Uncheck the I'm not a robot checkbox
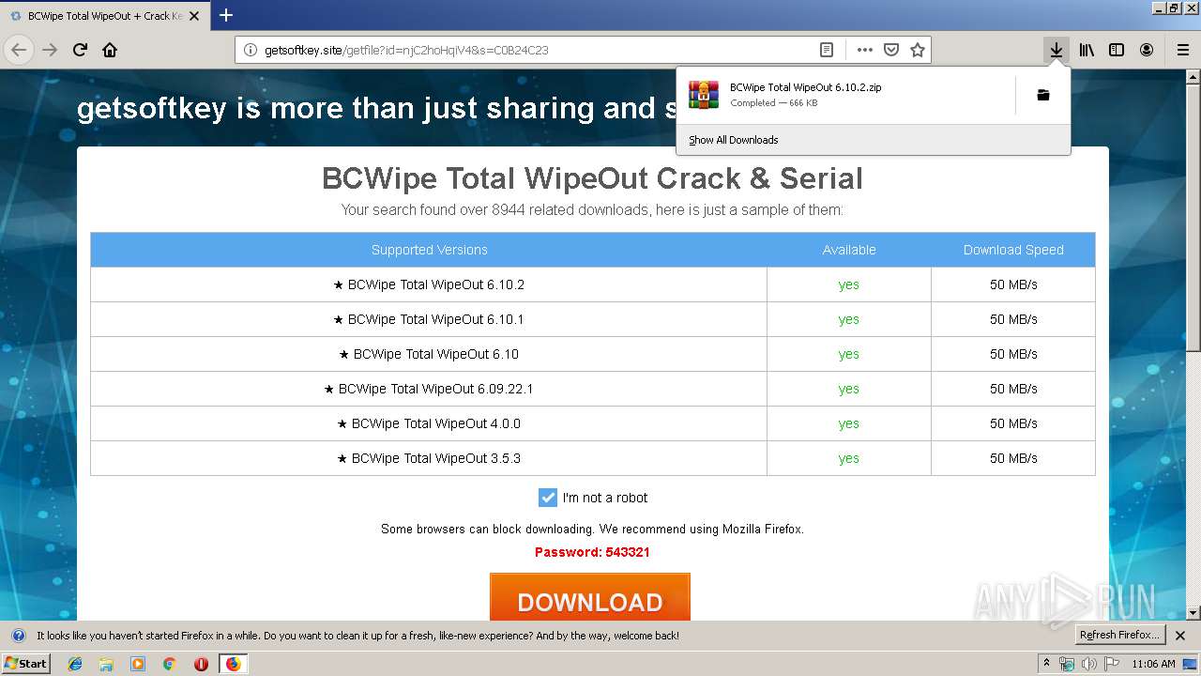1201x676 pixels. tap(548, 498)
